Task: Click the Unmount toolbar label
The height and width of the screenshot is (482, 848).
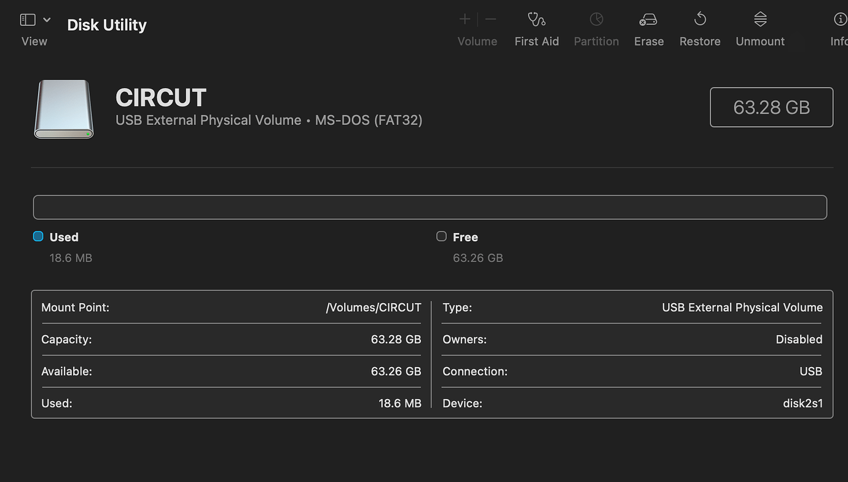Action: (x=760, y=41)
